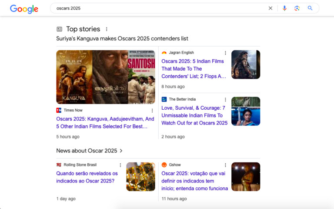
Task: Open options menu for Jagran English story
Action: [225, 53]
